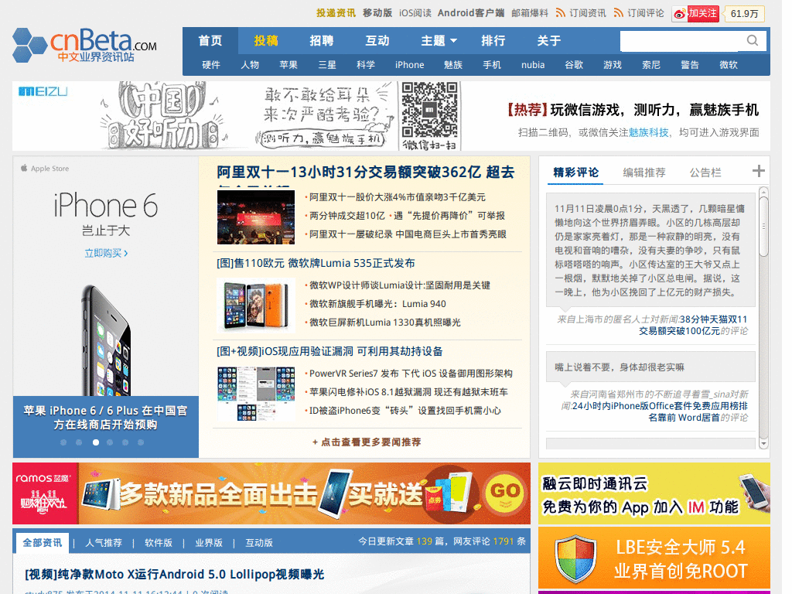792x594 pixels.
Task: Click the search magnifier icon
Action: (x=753, y=40)
